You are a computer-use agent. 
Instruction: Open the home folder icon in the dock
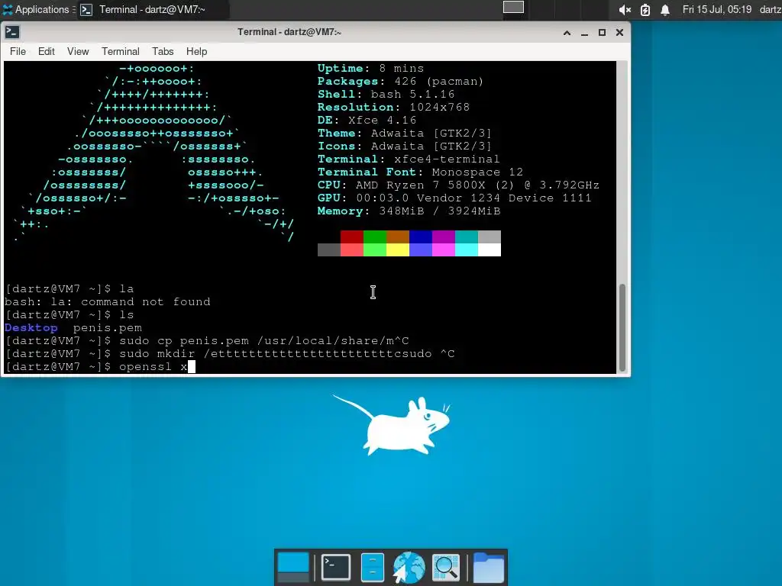(x=488, y=567)
